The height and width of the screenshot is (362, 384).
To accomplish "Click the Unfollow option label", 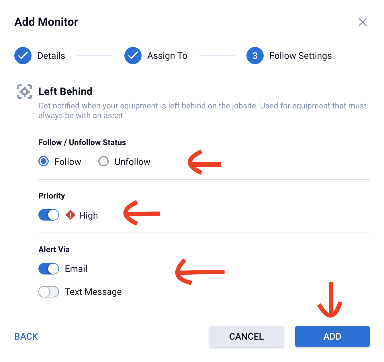I will [132, 162].
